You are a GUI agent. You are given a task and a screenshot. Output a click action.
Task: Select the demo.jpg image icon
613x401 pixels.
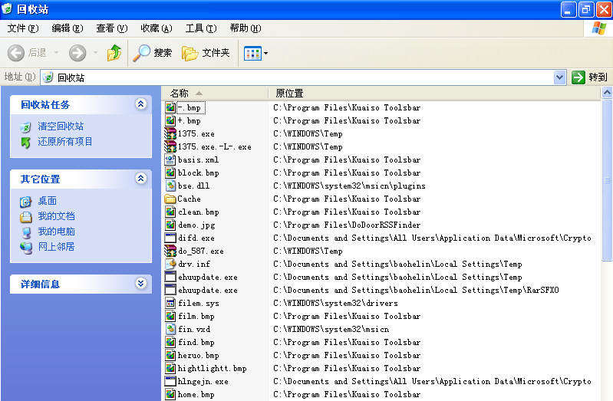170,225
